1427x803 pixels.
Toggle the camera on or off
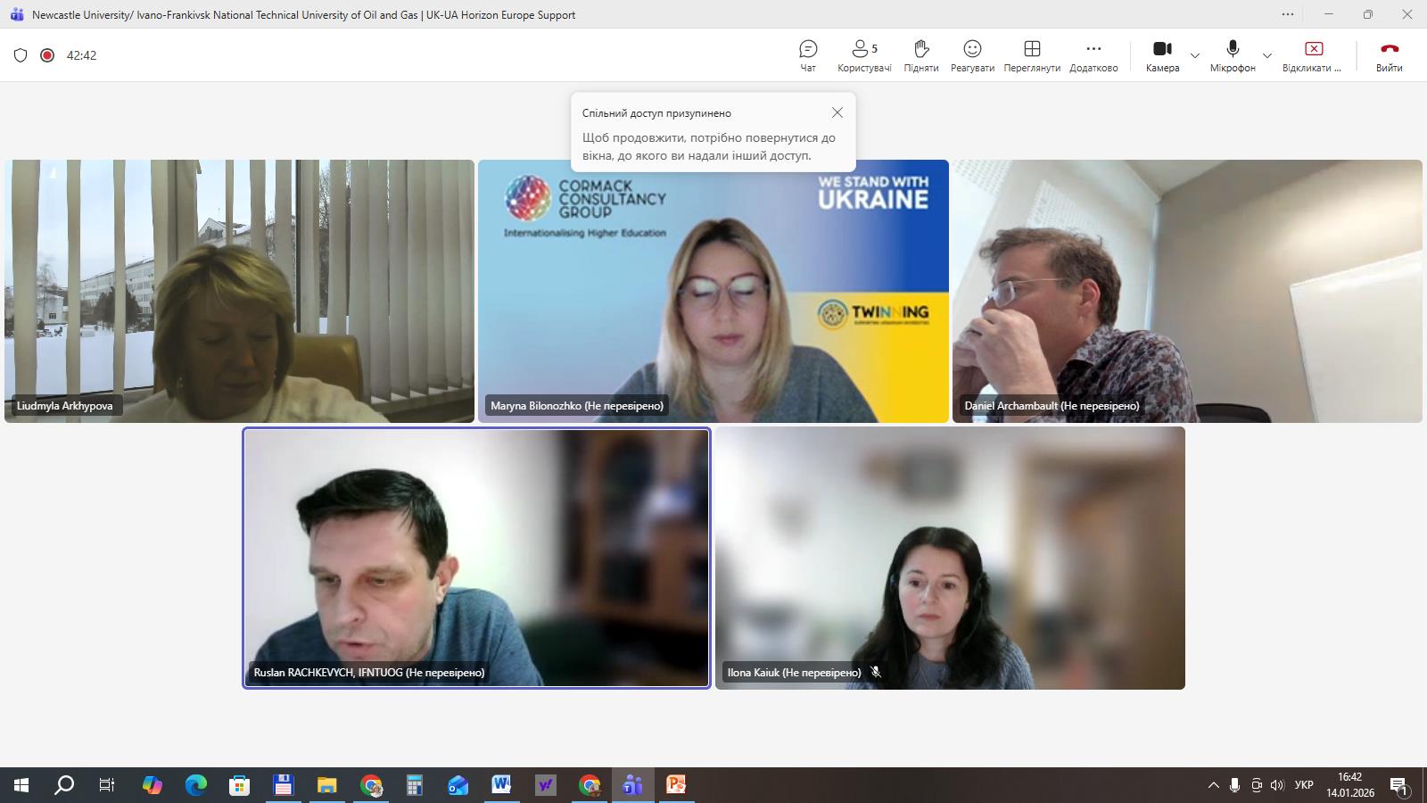pyautogui.click(x=1162, y=49)
